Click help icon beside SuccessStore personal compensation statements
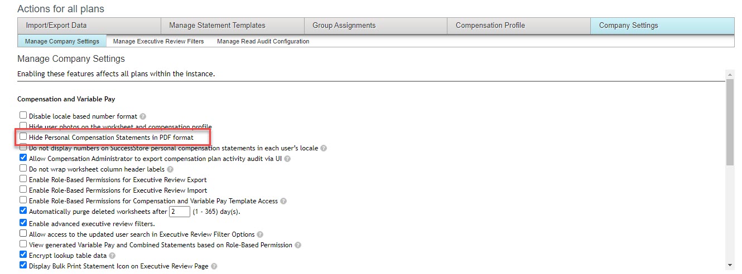742x274 pixels. (324, 149)
